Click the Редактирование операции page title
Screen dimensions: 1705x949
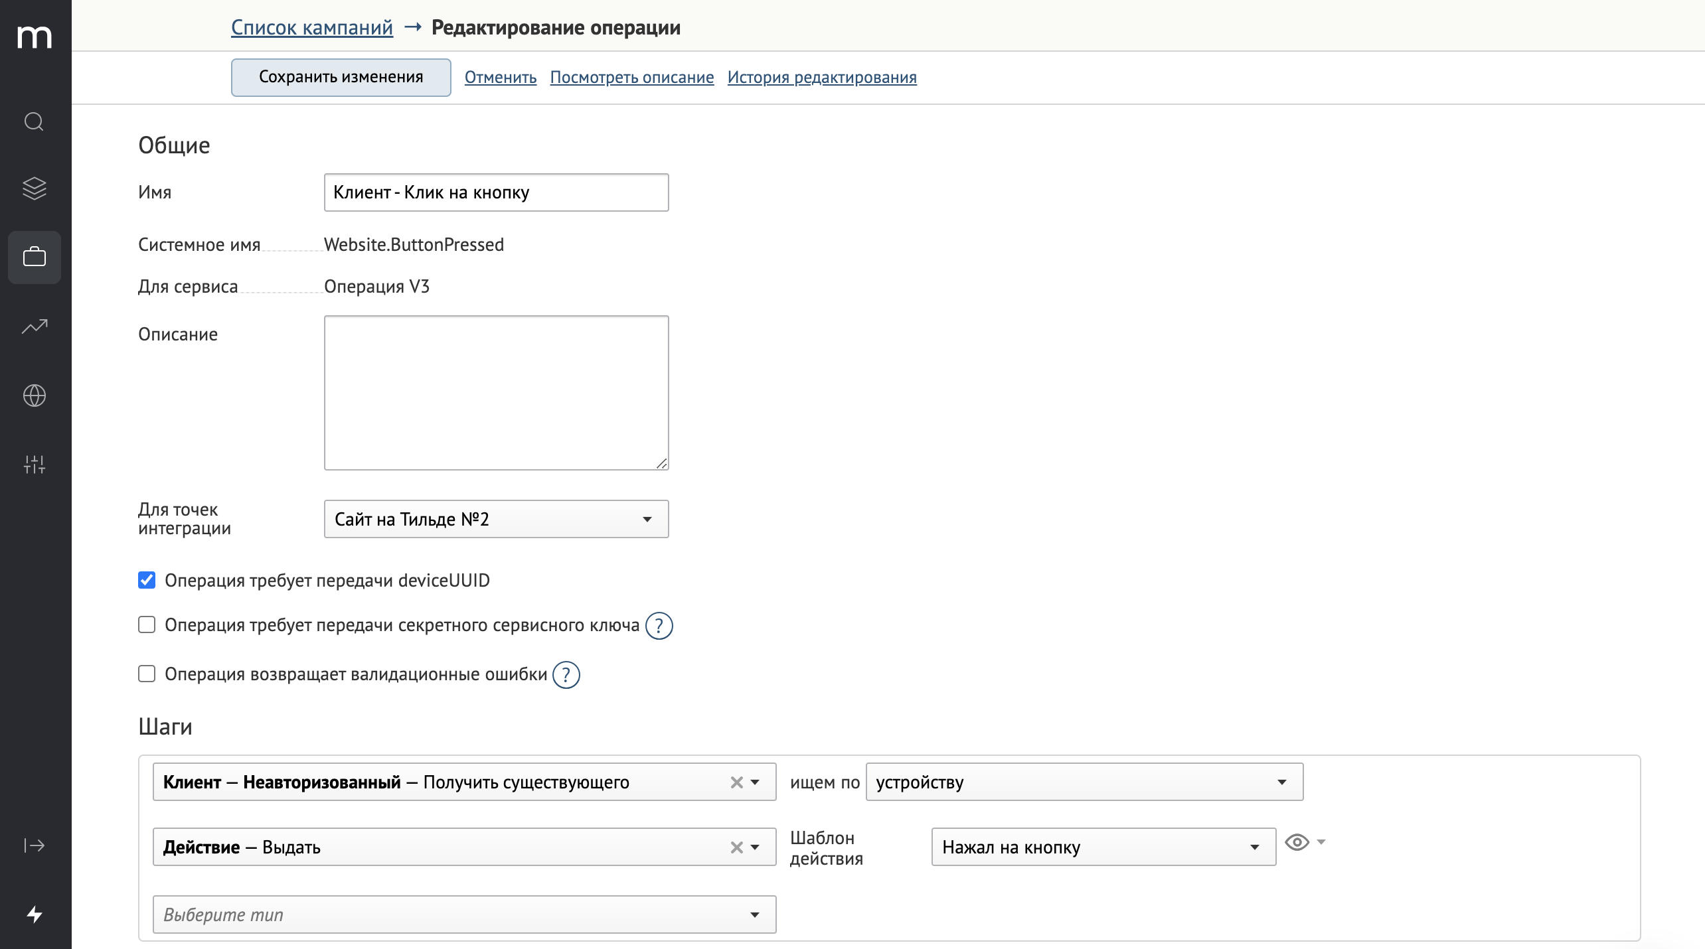pyautogui.click(x=556, y=27)
